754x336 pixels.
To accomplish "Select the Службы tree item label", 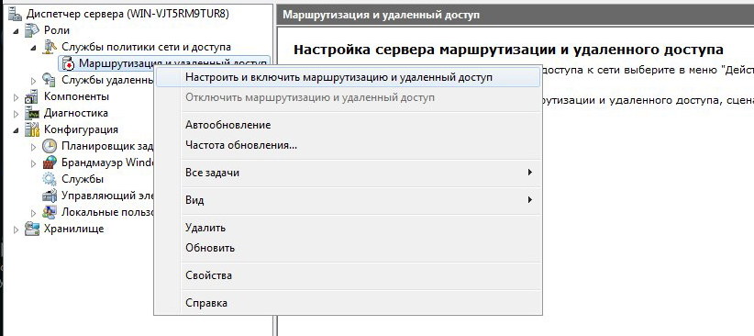I will point(83,179).
